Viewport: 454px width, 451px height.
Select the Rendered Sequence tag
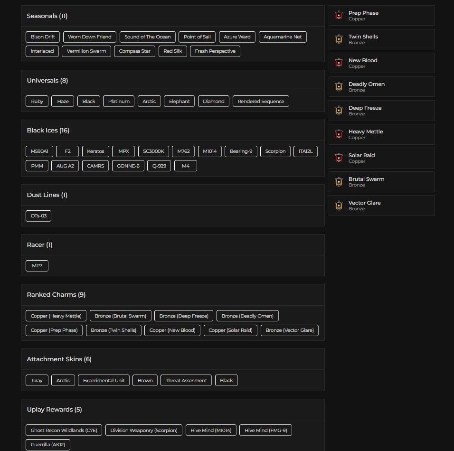[x=261, y=101]
